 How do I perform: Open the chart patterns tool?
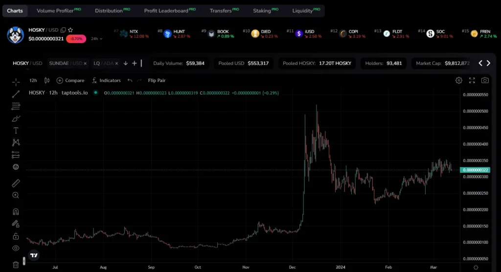16,143
